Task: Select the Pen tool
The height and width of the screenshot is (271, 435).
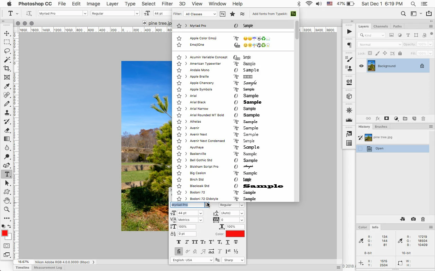Action: [x=7, y=165]
